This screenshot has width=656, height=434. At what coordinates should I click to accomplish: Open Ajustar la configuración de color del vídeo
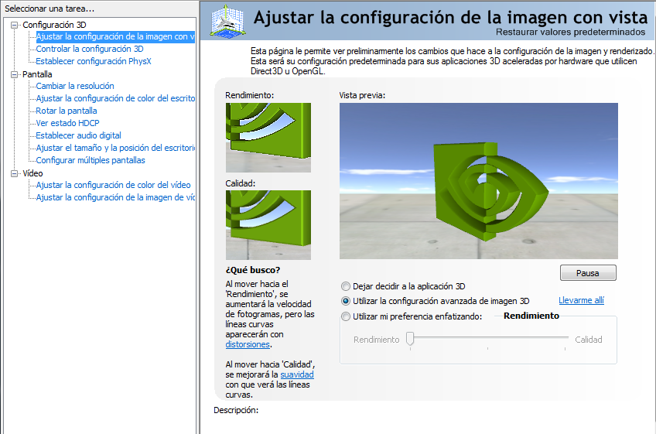click(113, 185)
